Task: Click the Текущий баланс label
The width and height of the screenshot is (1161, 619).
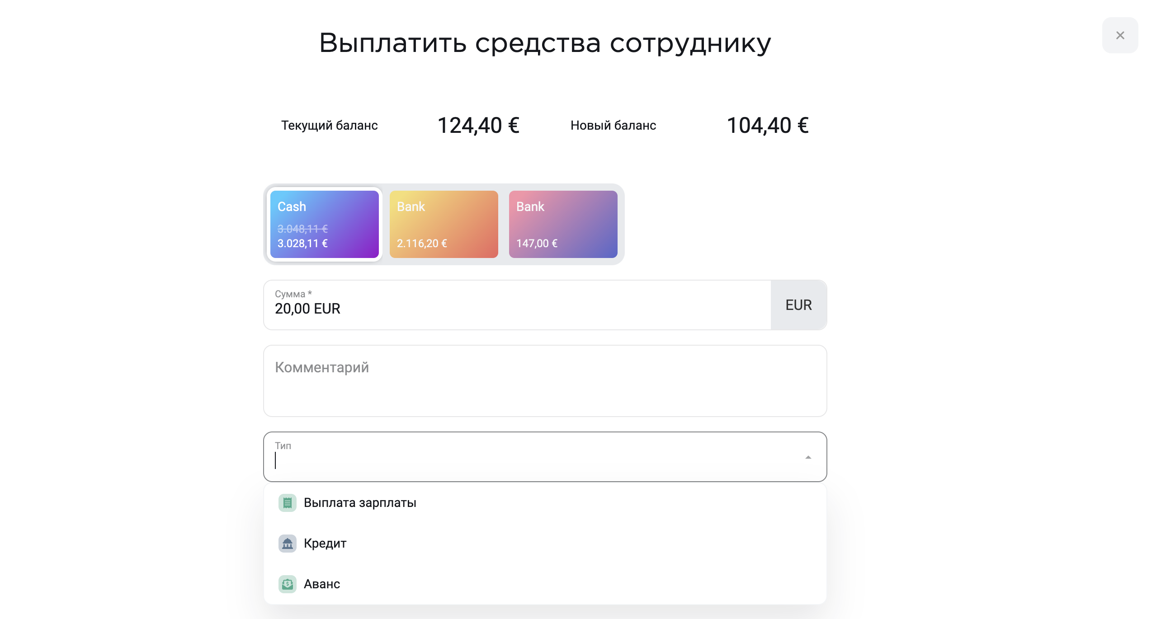Action: point(330,125)
